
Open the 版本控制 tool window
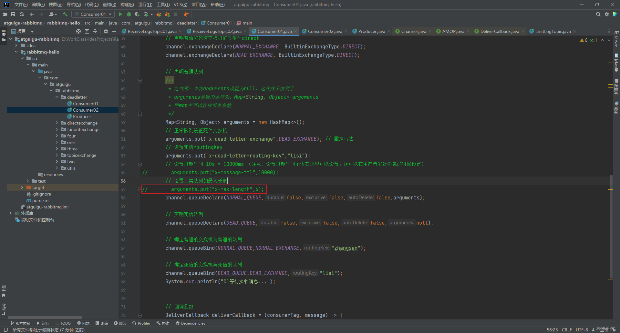click(x=20, y=323)
